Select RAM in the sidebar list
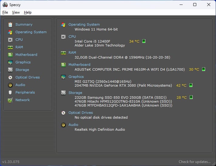 (19, 47)
